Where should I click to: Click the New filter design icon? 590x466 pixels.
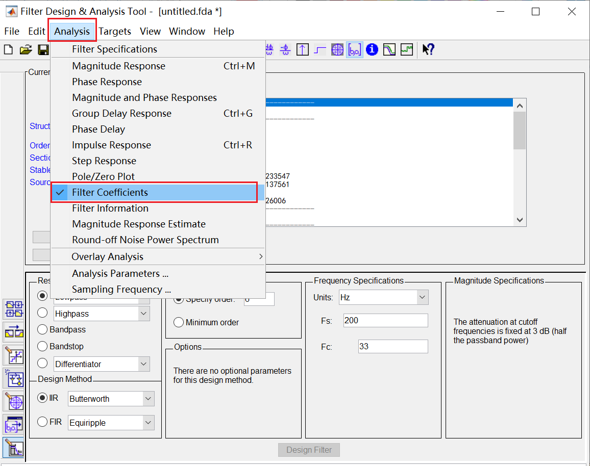tap(8, 49)
